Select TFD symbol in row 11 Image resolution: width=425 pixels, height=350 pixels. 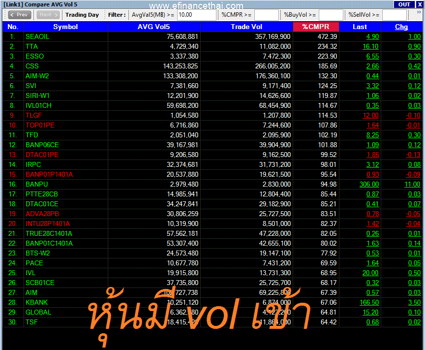[x=31, y=135]
